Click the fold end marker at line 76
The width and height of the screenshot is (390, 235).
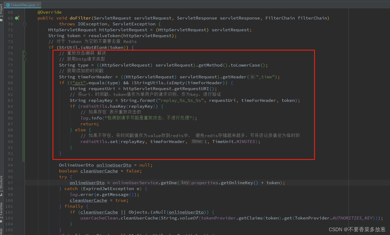25,59
